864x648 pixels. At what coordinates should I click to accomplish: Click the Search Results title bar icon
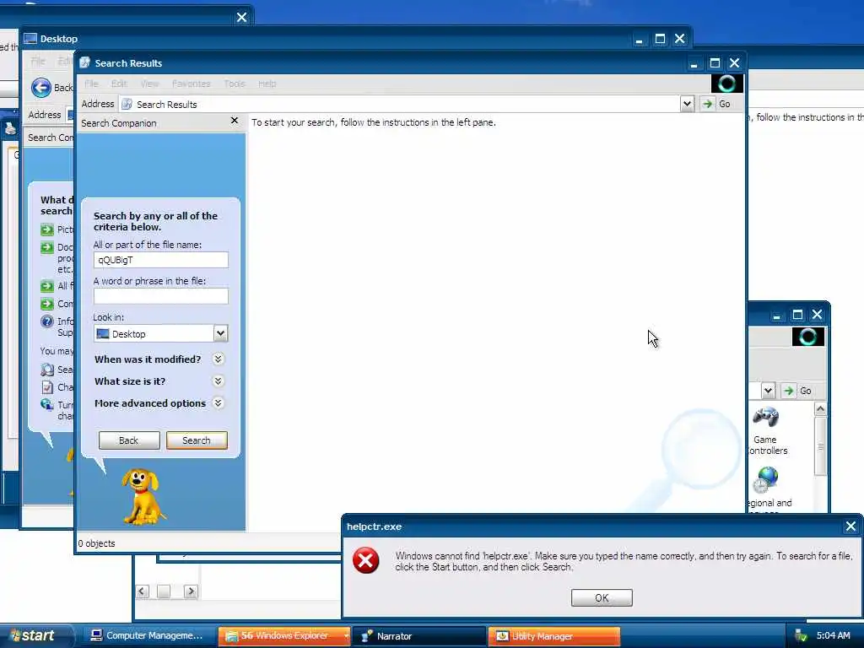pyautogui.click(x=85, y=62)
